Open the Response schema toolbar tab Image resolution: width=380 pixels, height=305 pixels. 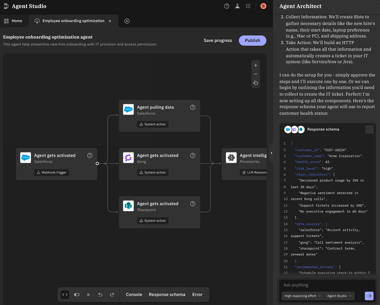point(167,295)
